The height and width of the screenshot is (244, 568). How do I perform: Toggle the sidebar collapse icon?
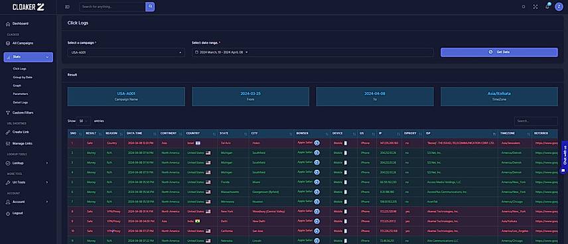(68, 7)
